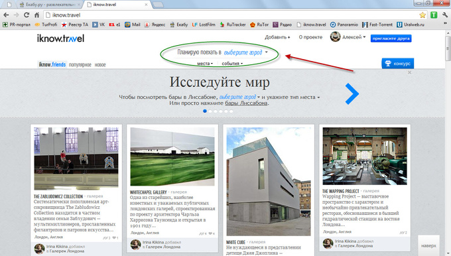The width and height of the screenshot is (451, 256).
Task: Click WHITECHAPEL GALLERY title
Action: click(x=148, y=192)
